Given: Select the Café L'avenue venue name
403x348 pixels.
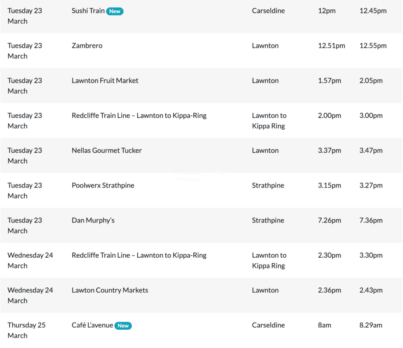Looking at the screenshot, I should click(92, 325).
